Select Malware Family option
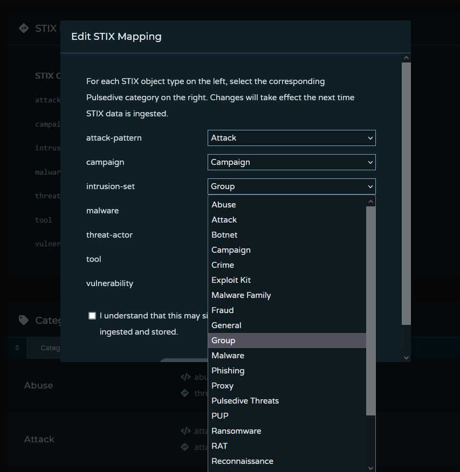The height and width of the screenshot is (472, 460). [287, 295]
